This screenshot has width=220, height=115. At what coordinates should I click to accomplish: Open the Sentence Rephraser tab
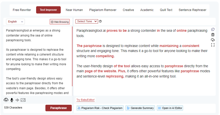[x=192, y=10]
